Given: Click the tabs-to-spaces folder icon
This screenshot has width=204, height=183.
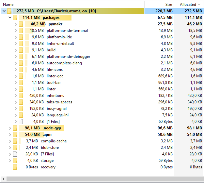Looking at the screenshot, I should click(x=21, y=102).
